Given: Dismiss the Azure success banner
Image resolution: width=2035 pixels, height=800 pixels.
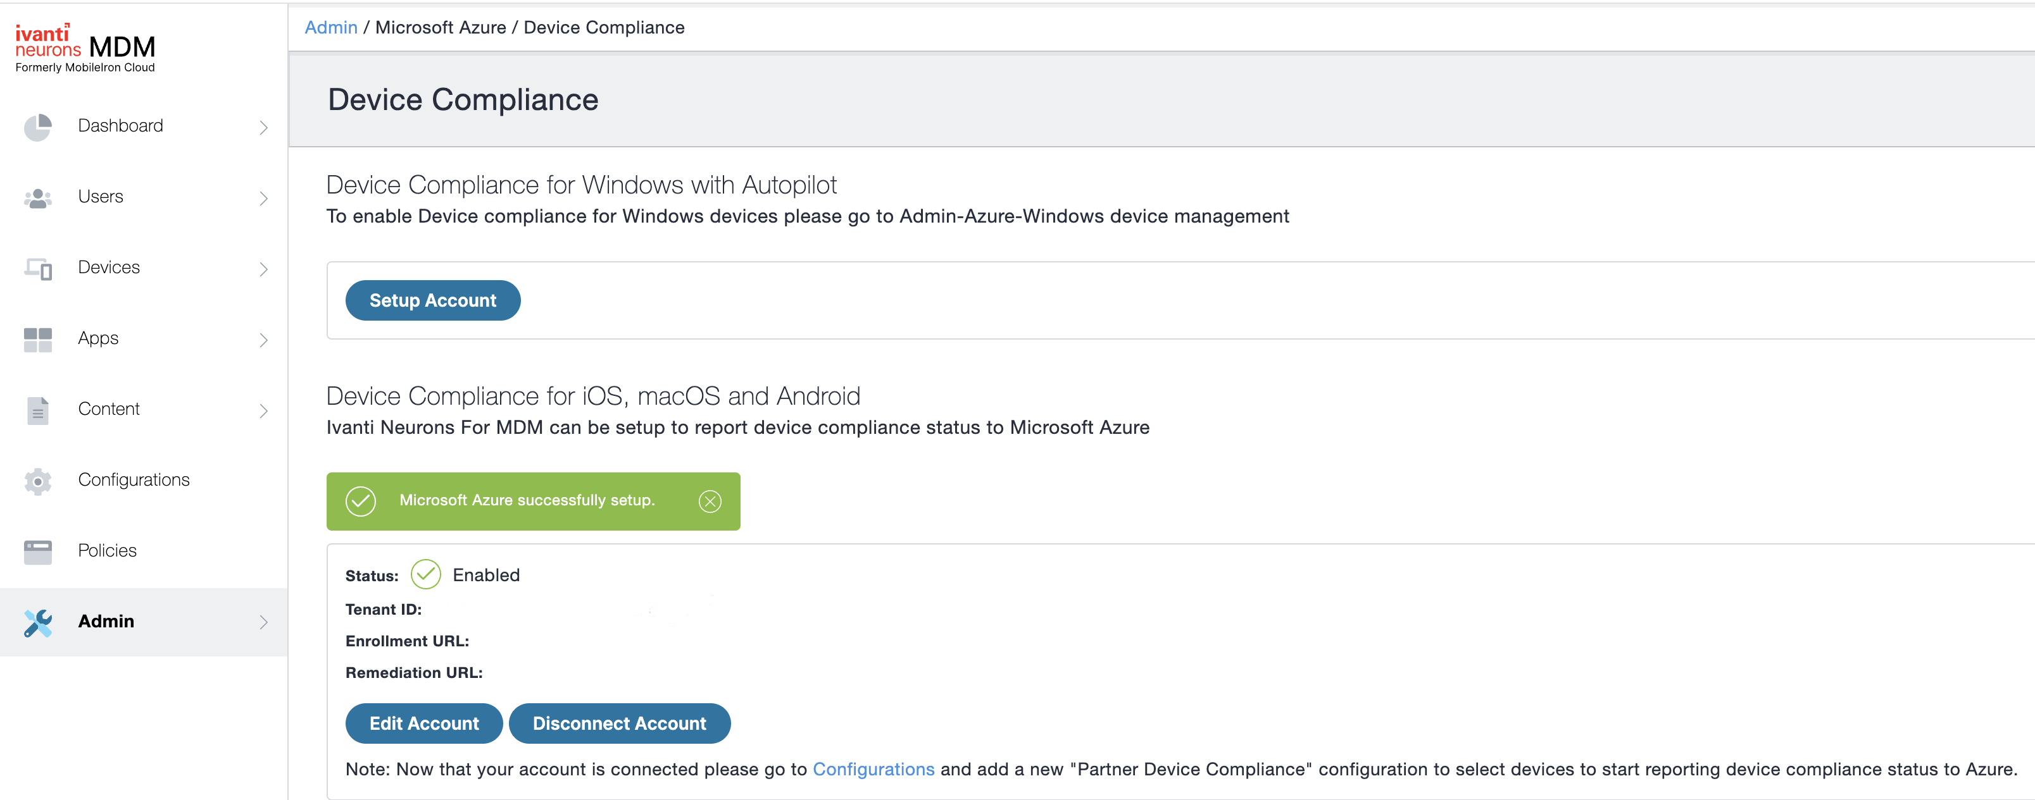Looking at the screenshot, I should pos(710,501).
